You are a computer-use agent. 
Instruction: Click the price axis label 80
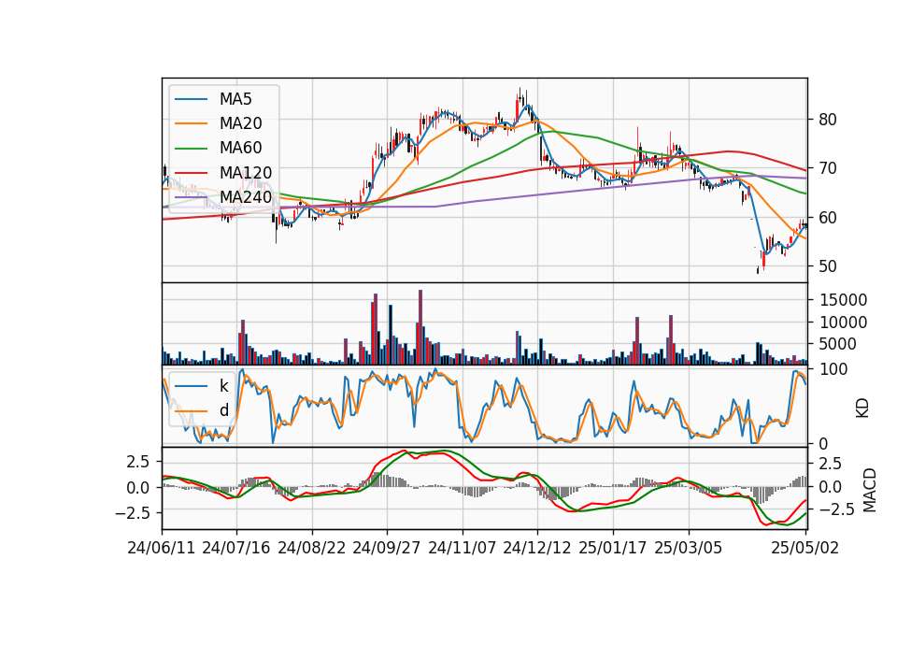click(828, 120)
